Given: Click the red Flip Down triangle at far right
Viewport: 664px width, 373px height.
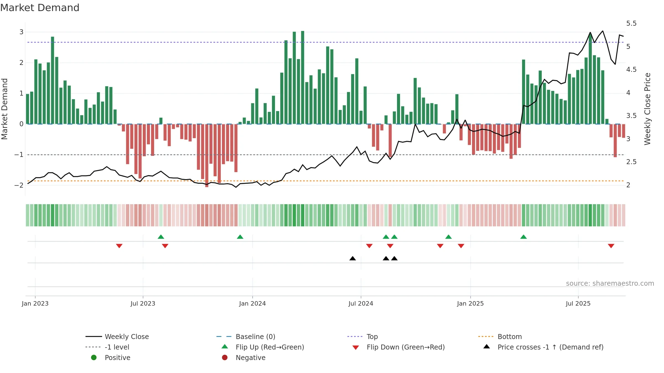Looking at the screenshot, I should click(x=611, y=246).
